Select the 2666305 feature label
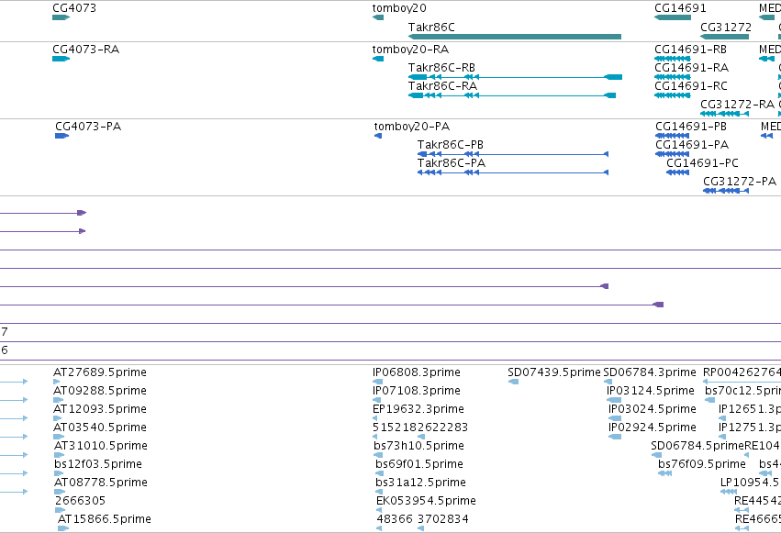 pos(80,501)
